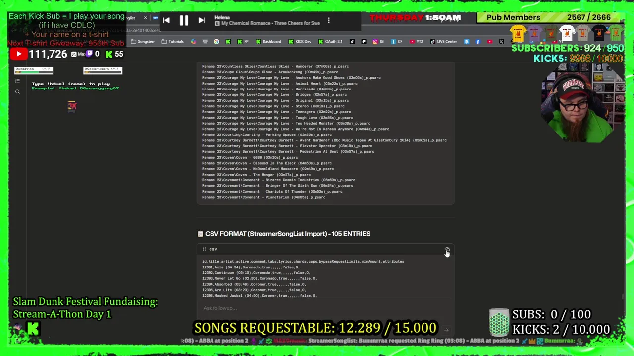Click the csv language label of code block
The height and width of the screenshot is (356, 634).
[213, 249]
